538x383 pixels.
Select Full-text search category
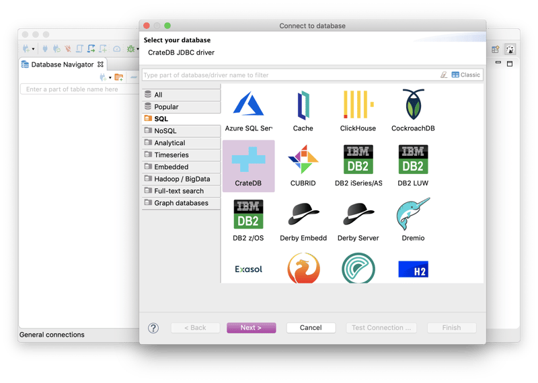181,191
